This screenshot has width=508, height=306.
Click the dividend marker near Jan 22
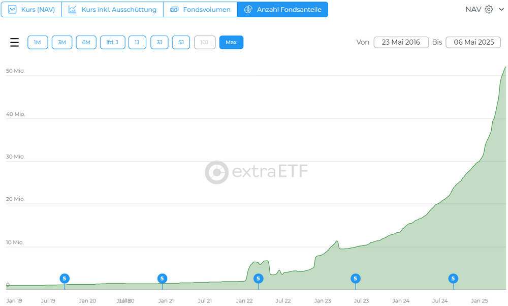point(258,279)
